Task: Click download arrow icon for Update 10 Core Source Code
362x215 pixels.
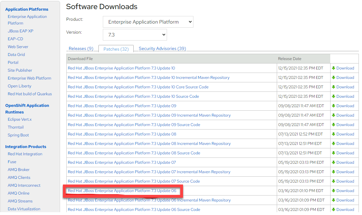Action: [x=333, y=87]
